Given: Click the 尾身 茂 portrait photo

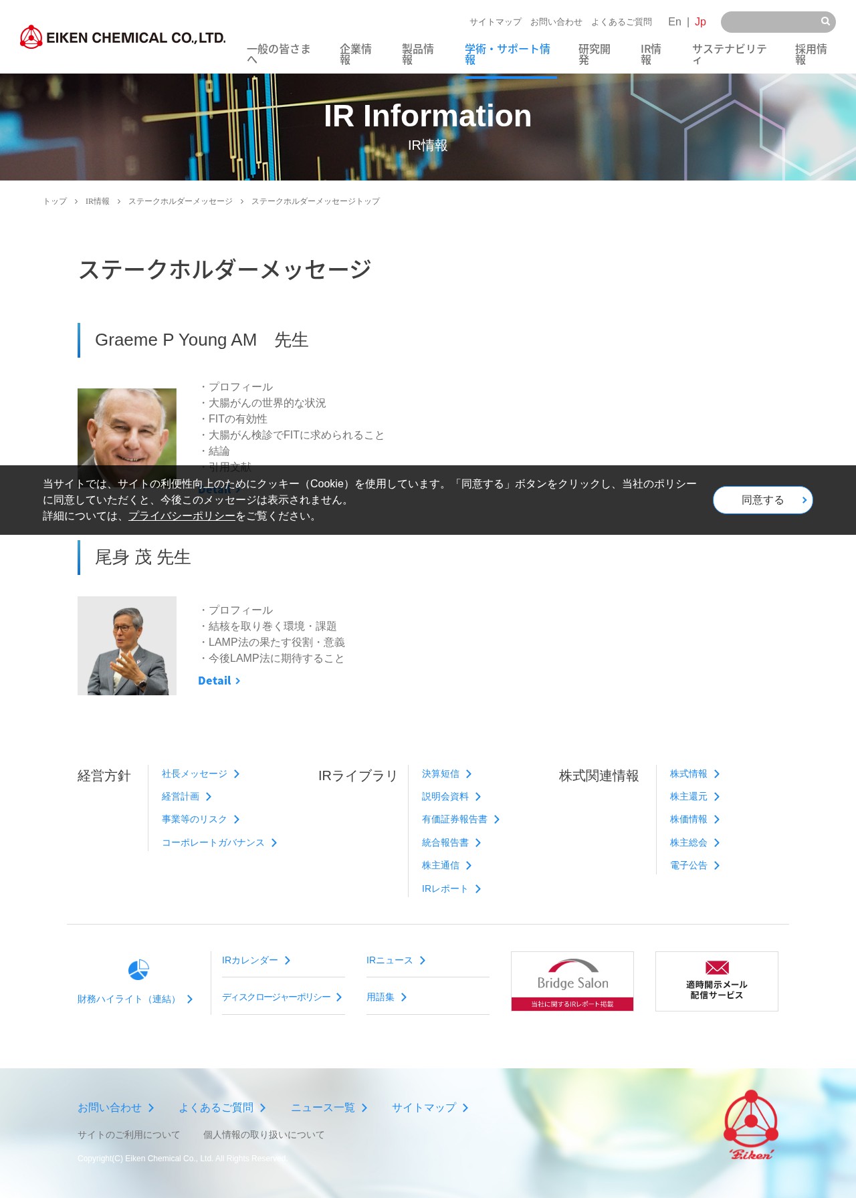Looking at the screenshot, I should click(x=127, y=646).
